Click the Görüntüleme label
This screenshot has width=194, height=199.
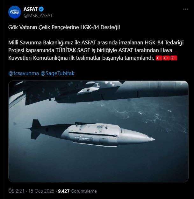point(84,191)
